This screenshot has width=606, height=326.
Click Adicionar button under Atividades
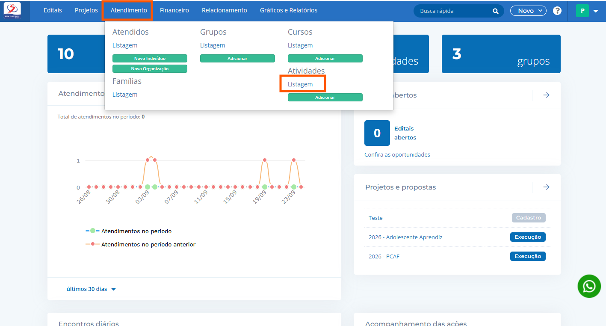[x=325, y=98]
